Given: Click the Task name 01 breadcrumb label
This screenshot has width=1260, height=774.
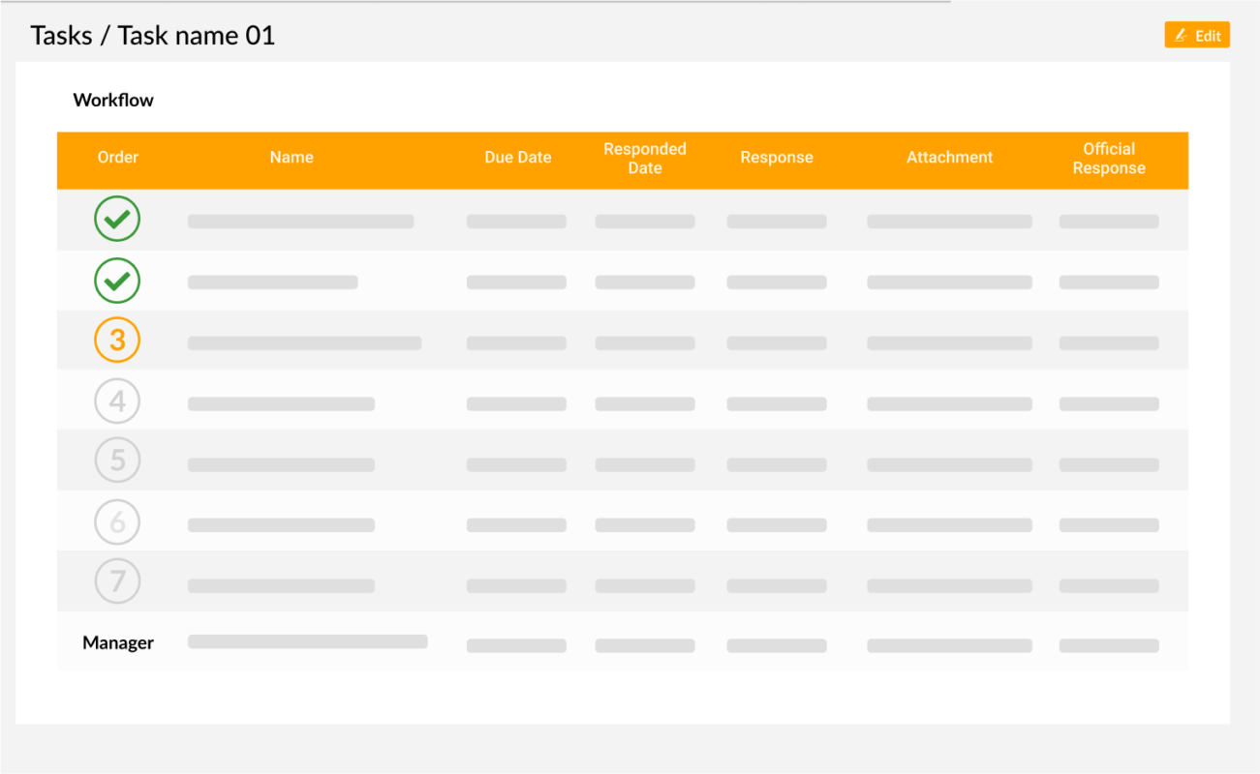Looking at the screenshot, I should [x=195, y=35].
